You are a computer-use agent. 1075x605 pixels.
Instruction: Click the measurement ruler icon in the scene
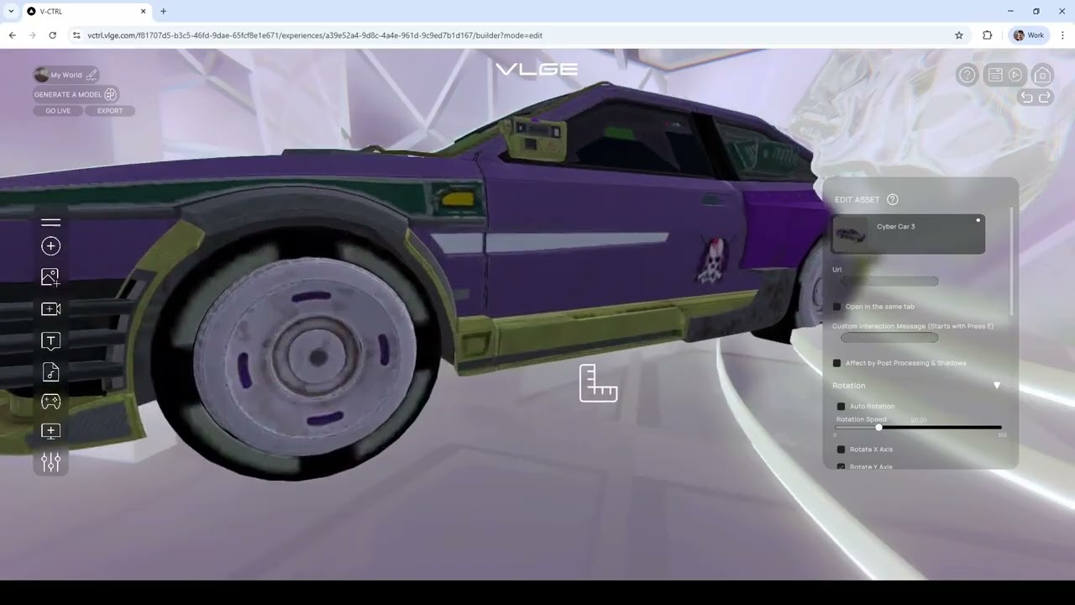[x=598, y=383]
